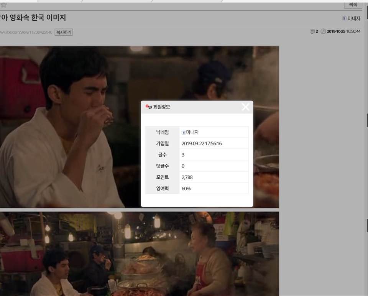
Task: Click the 회원정보 title in the popup header
Action: click(161, 107)
